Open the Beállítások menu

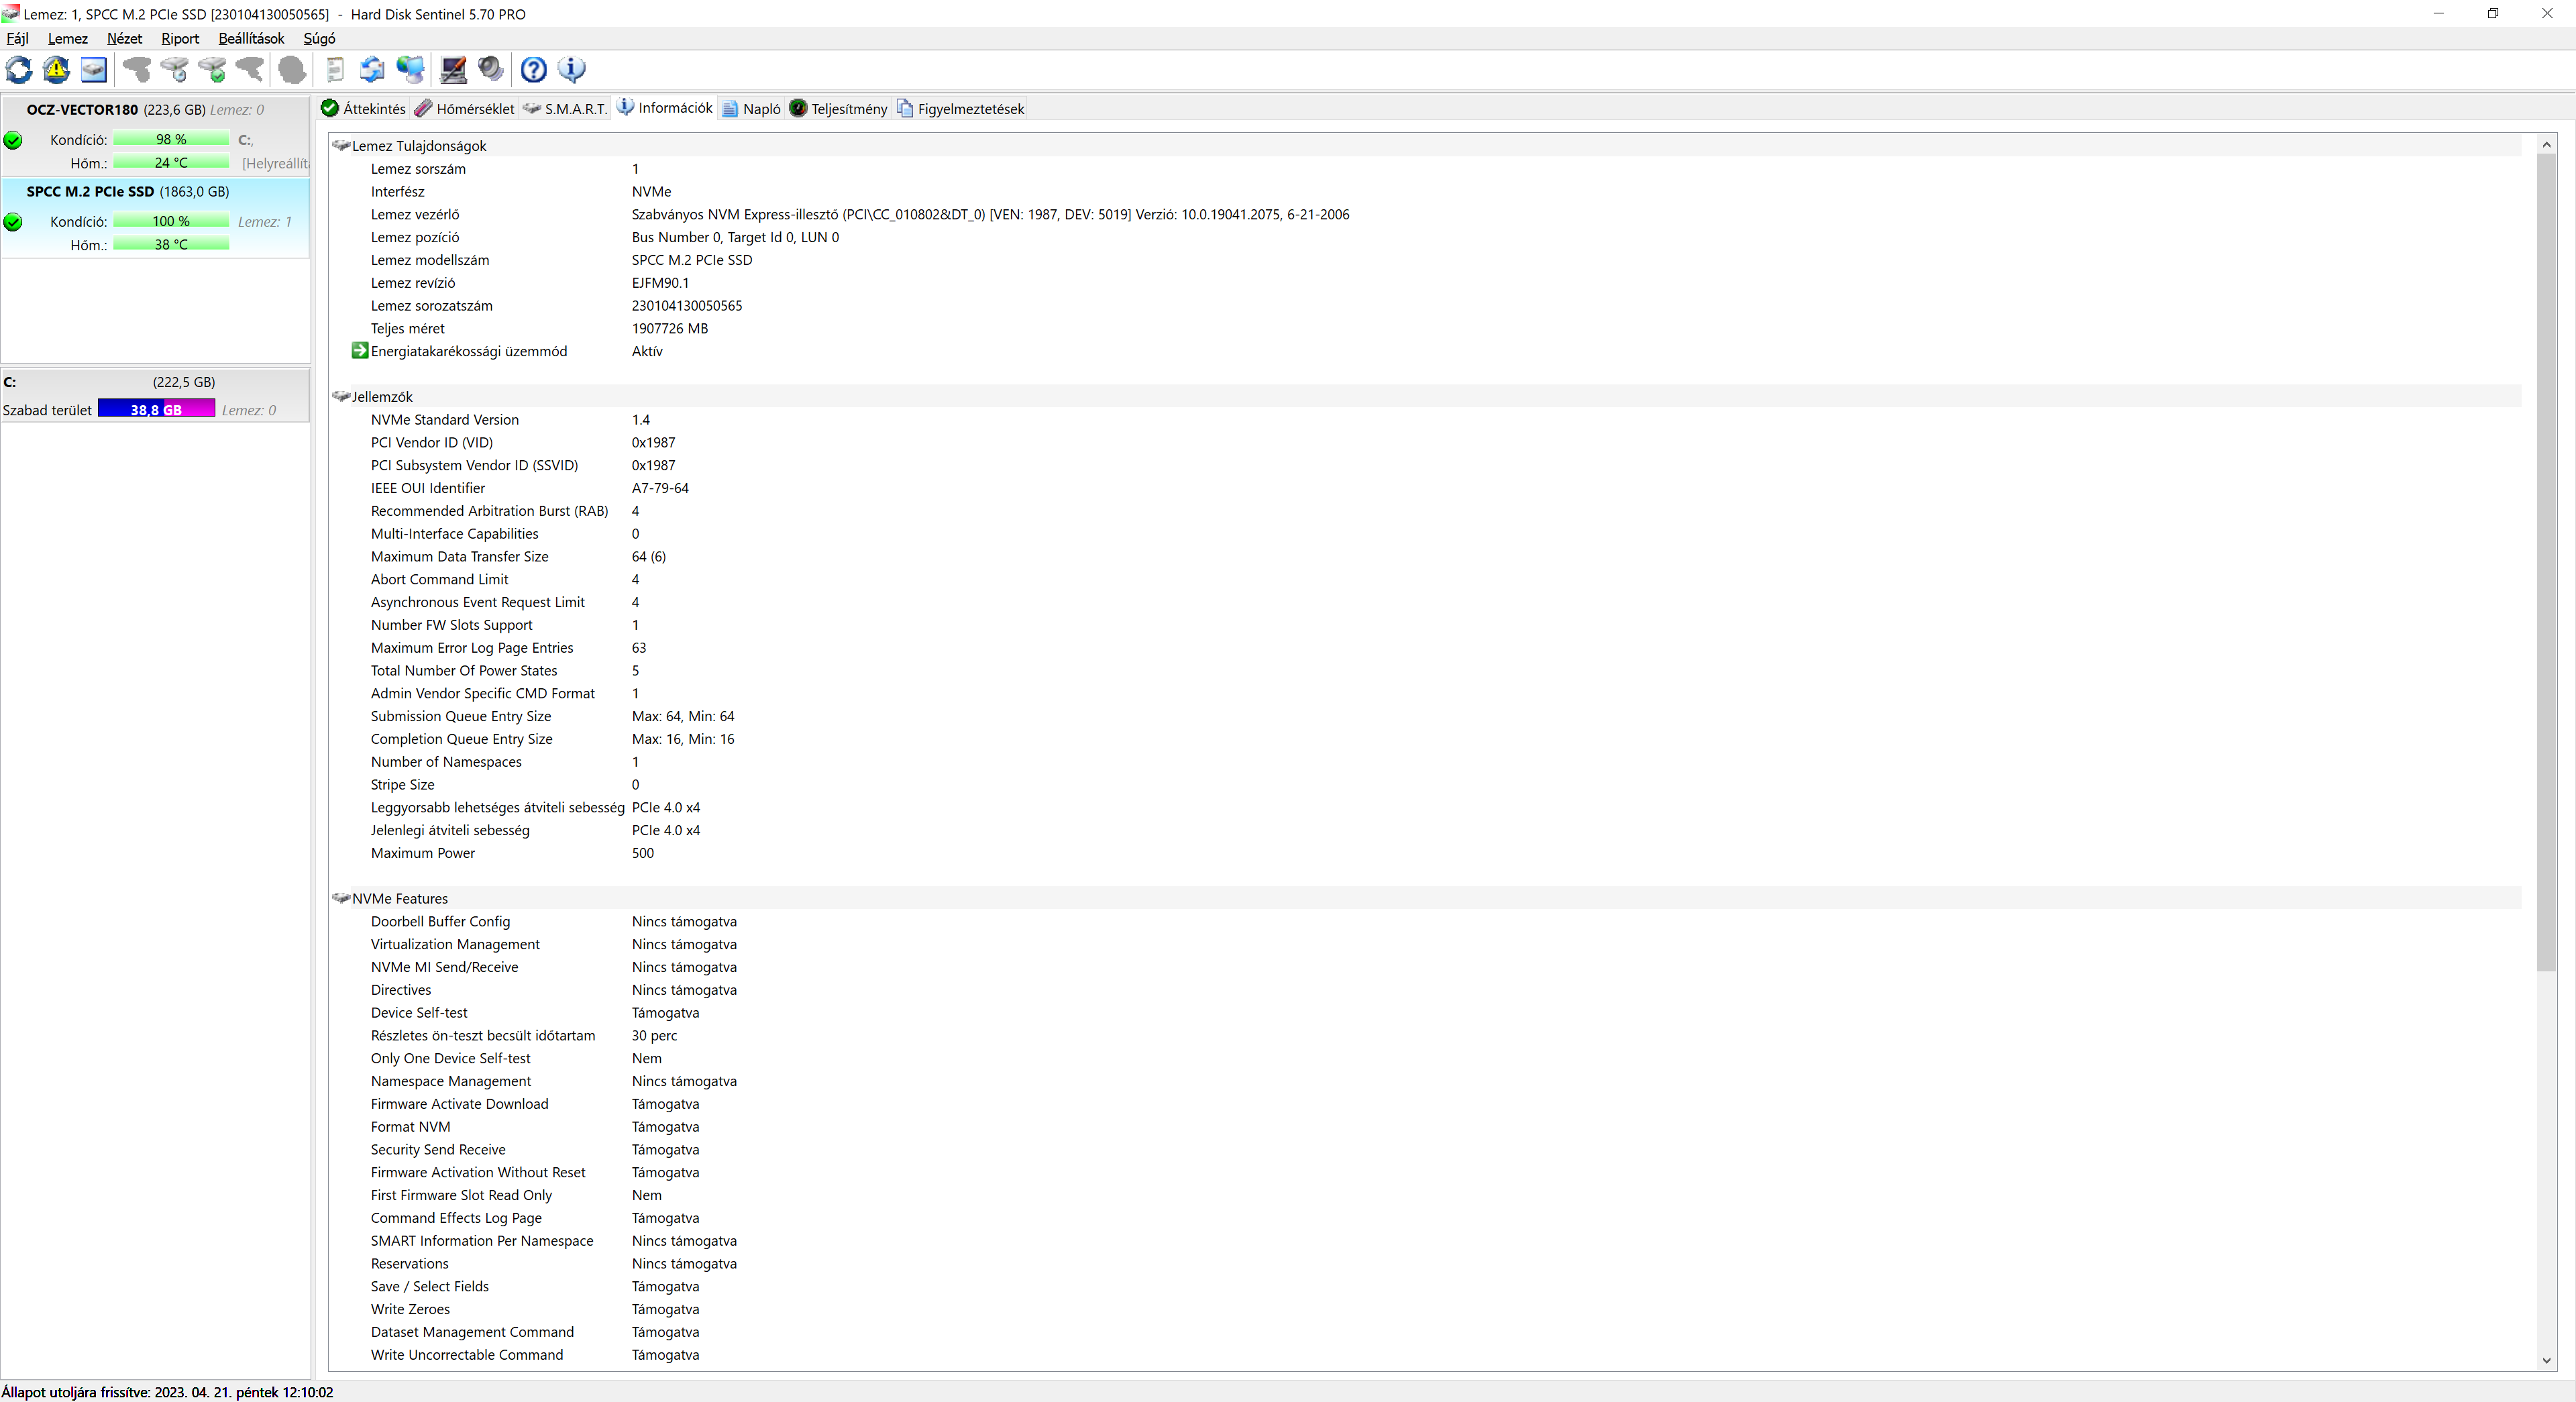point(251,38)
